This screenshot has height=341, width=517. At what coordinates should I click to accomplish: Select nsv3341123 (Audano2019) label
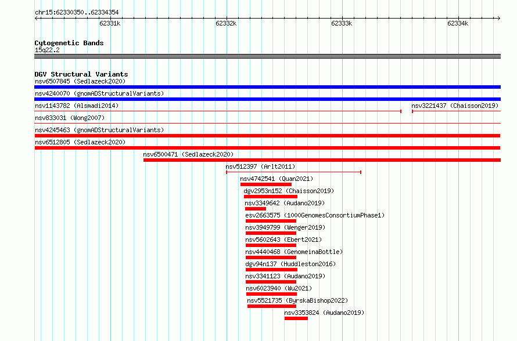[x=285, y=276]
